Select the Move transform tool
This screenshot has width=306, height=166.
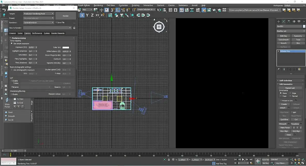(101, 10)
